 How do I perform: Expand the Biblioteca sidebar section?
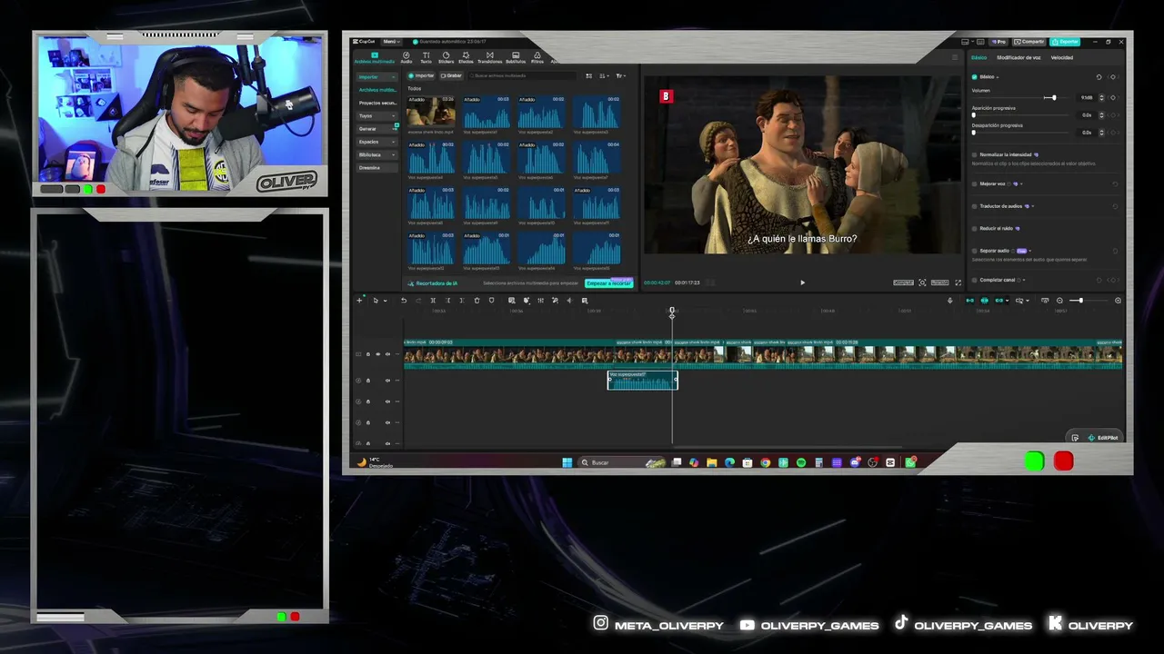click(376, 154)
